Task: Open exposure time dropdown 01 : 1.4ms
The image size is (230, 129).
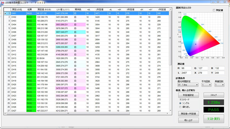Action: 188,85
